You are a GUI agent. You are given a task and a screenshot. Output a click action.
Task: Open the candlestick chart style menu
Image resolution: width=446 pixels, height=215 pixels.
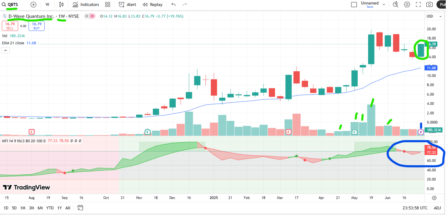point(61,4)
